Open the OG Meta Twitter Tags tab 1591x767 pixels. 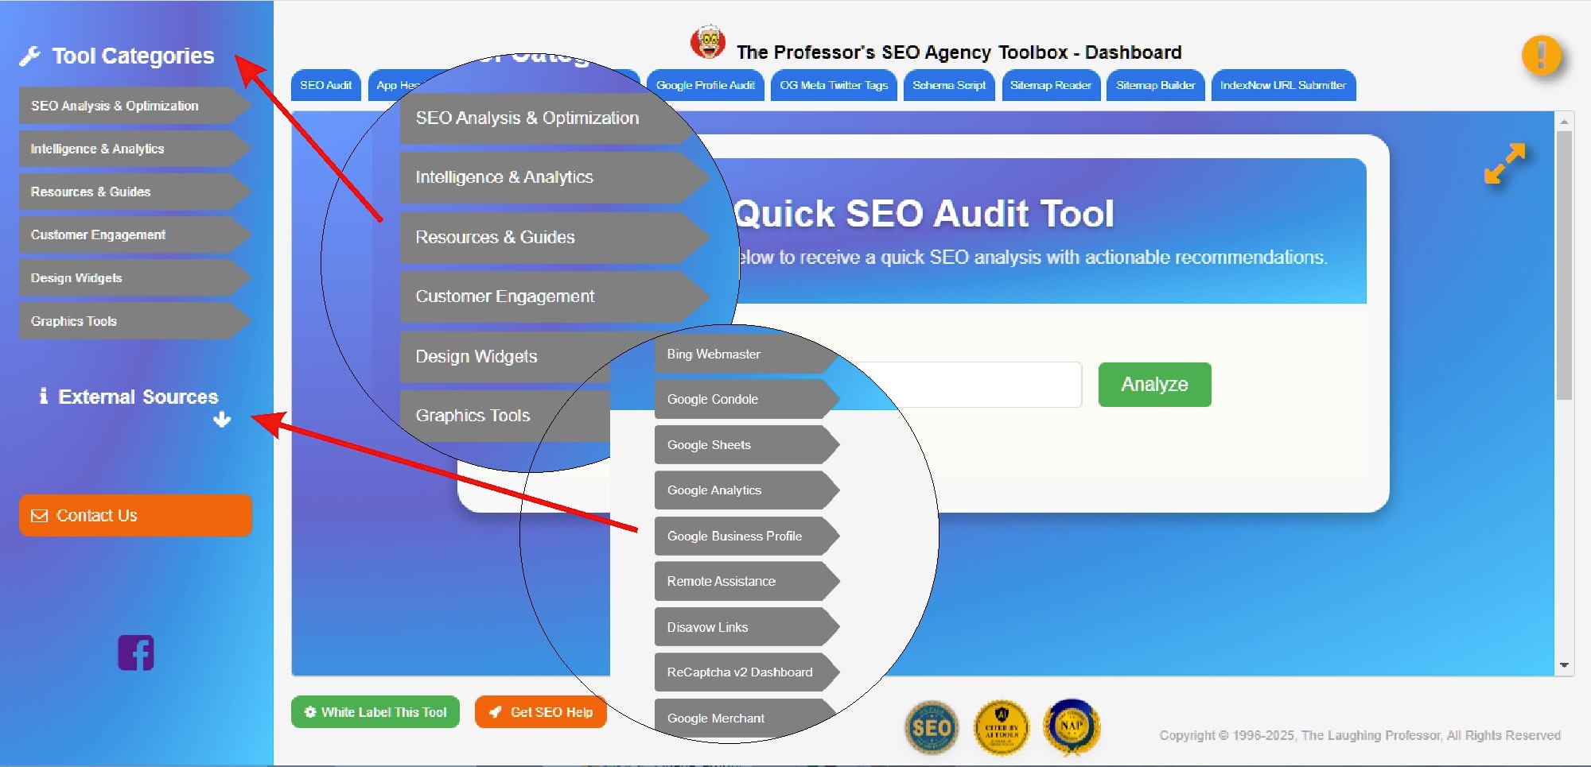coord(834,85)
